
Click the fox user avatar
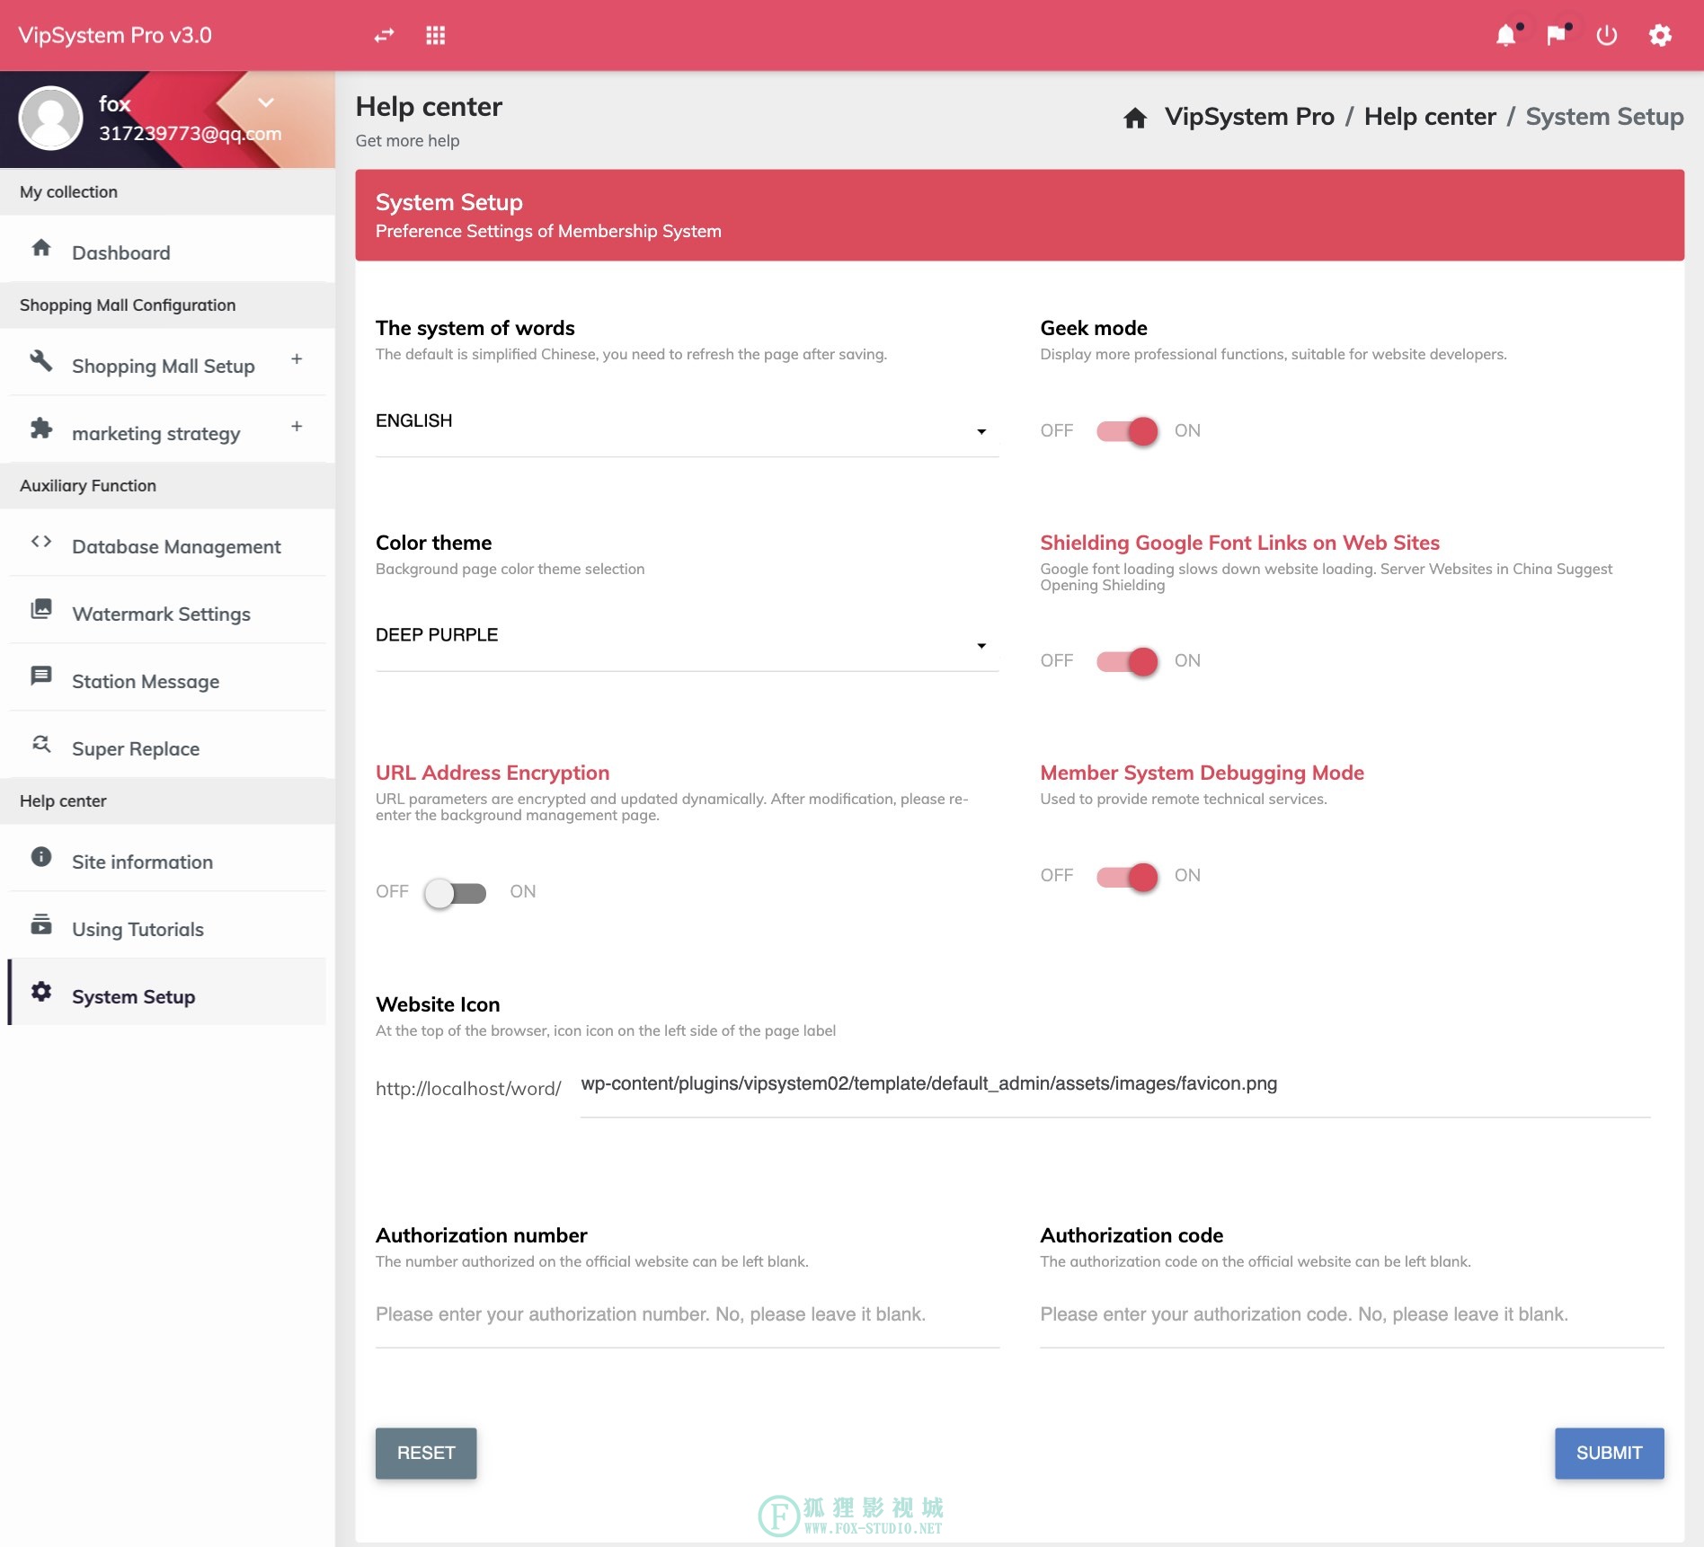[x=51, y=118]
